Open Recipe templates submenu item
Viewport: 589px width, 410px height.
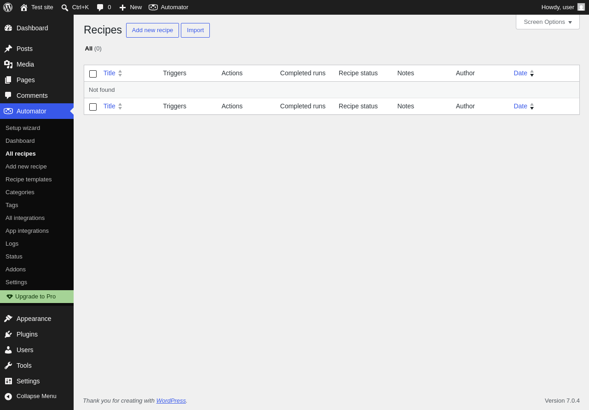37,180
